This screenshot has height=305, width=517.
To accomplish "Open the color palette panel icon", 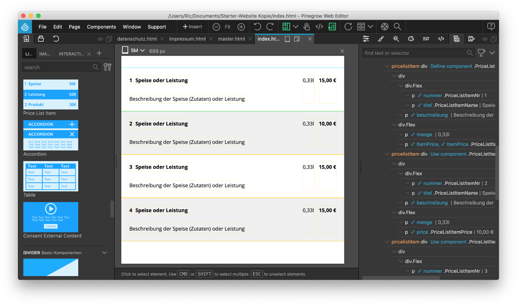I will click(x=411, y=39).
